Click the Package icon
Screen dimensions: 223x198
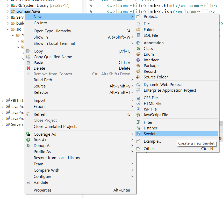point(139,65)
